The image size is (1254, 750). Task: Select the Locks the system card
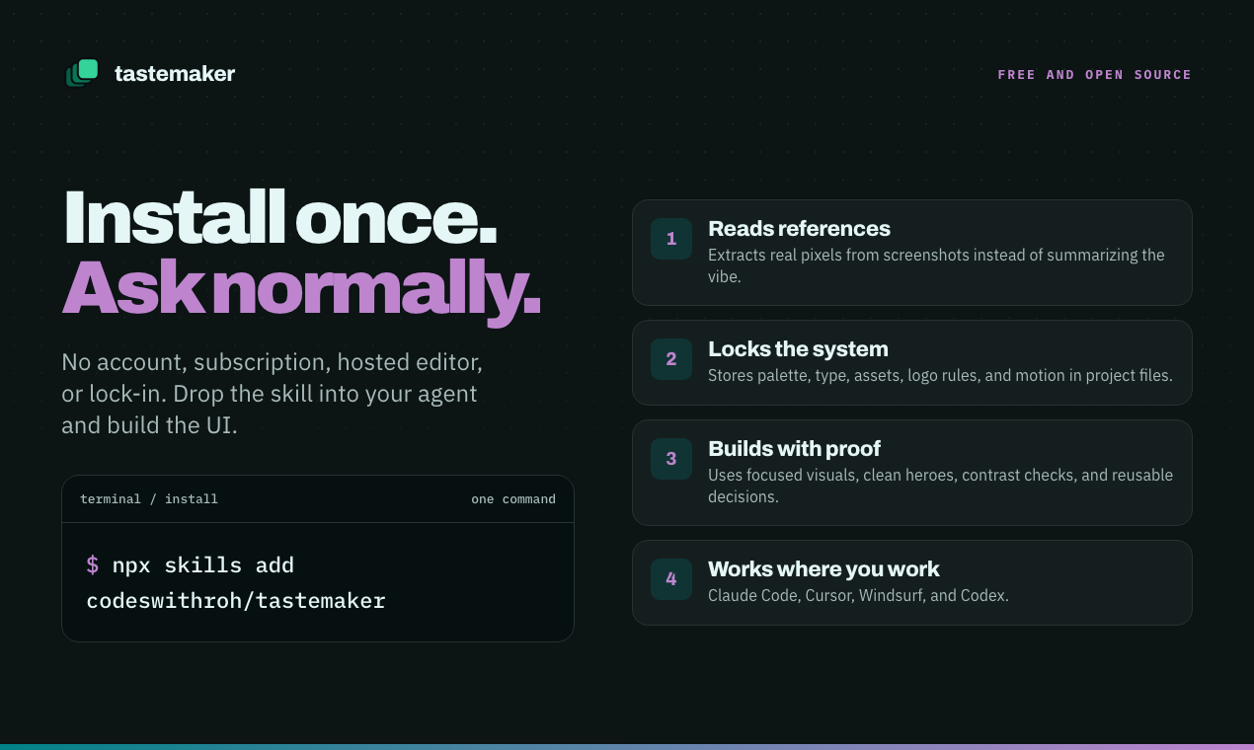(x=912, y=362)
